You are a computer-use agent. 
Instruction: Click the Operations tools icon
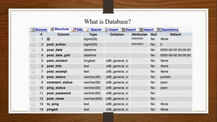click(x=159, y=30)
